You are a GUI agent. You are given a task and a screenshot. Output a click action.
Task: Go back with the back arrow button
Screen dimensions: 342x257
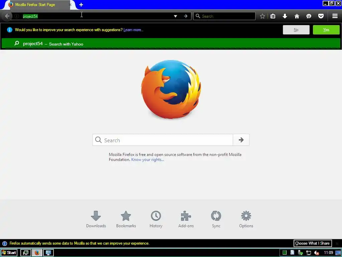pyautogui.click(x=7, y=16)
